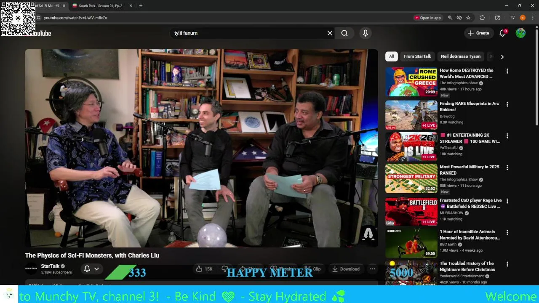
Task: Open the YoThatsEJ channel name
Action: tap(448, 148)
